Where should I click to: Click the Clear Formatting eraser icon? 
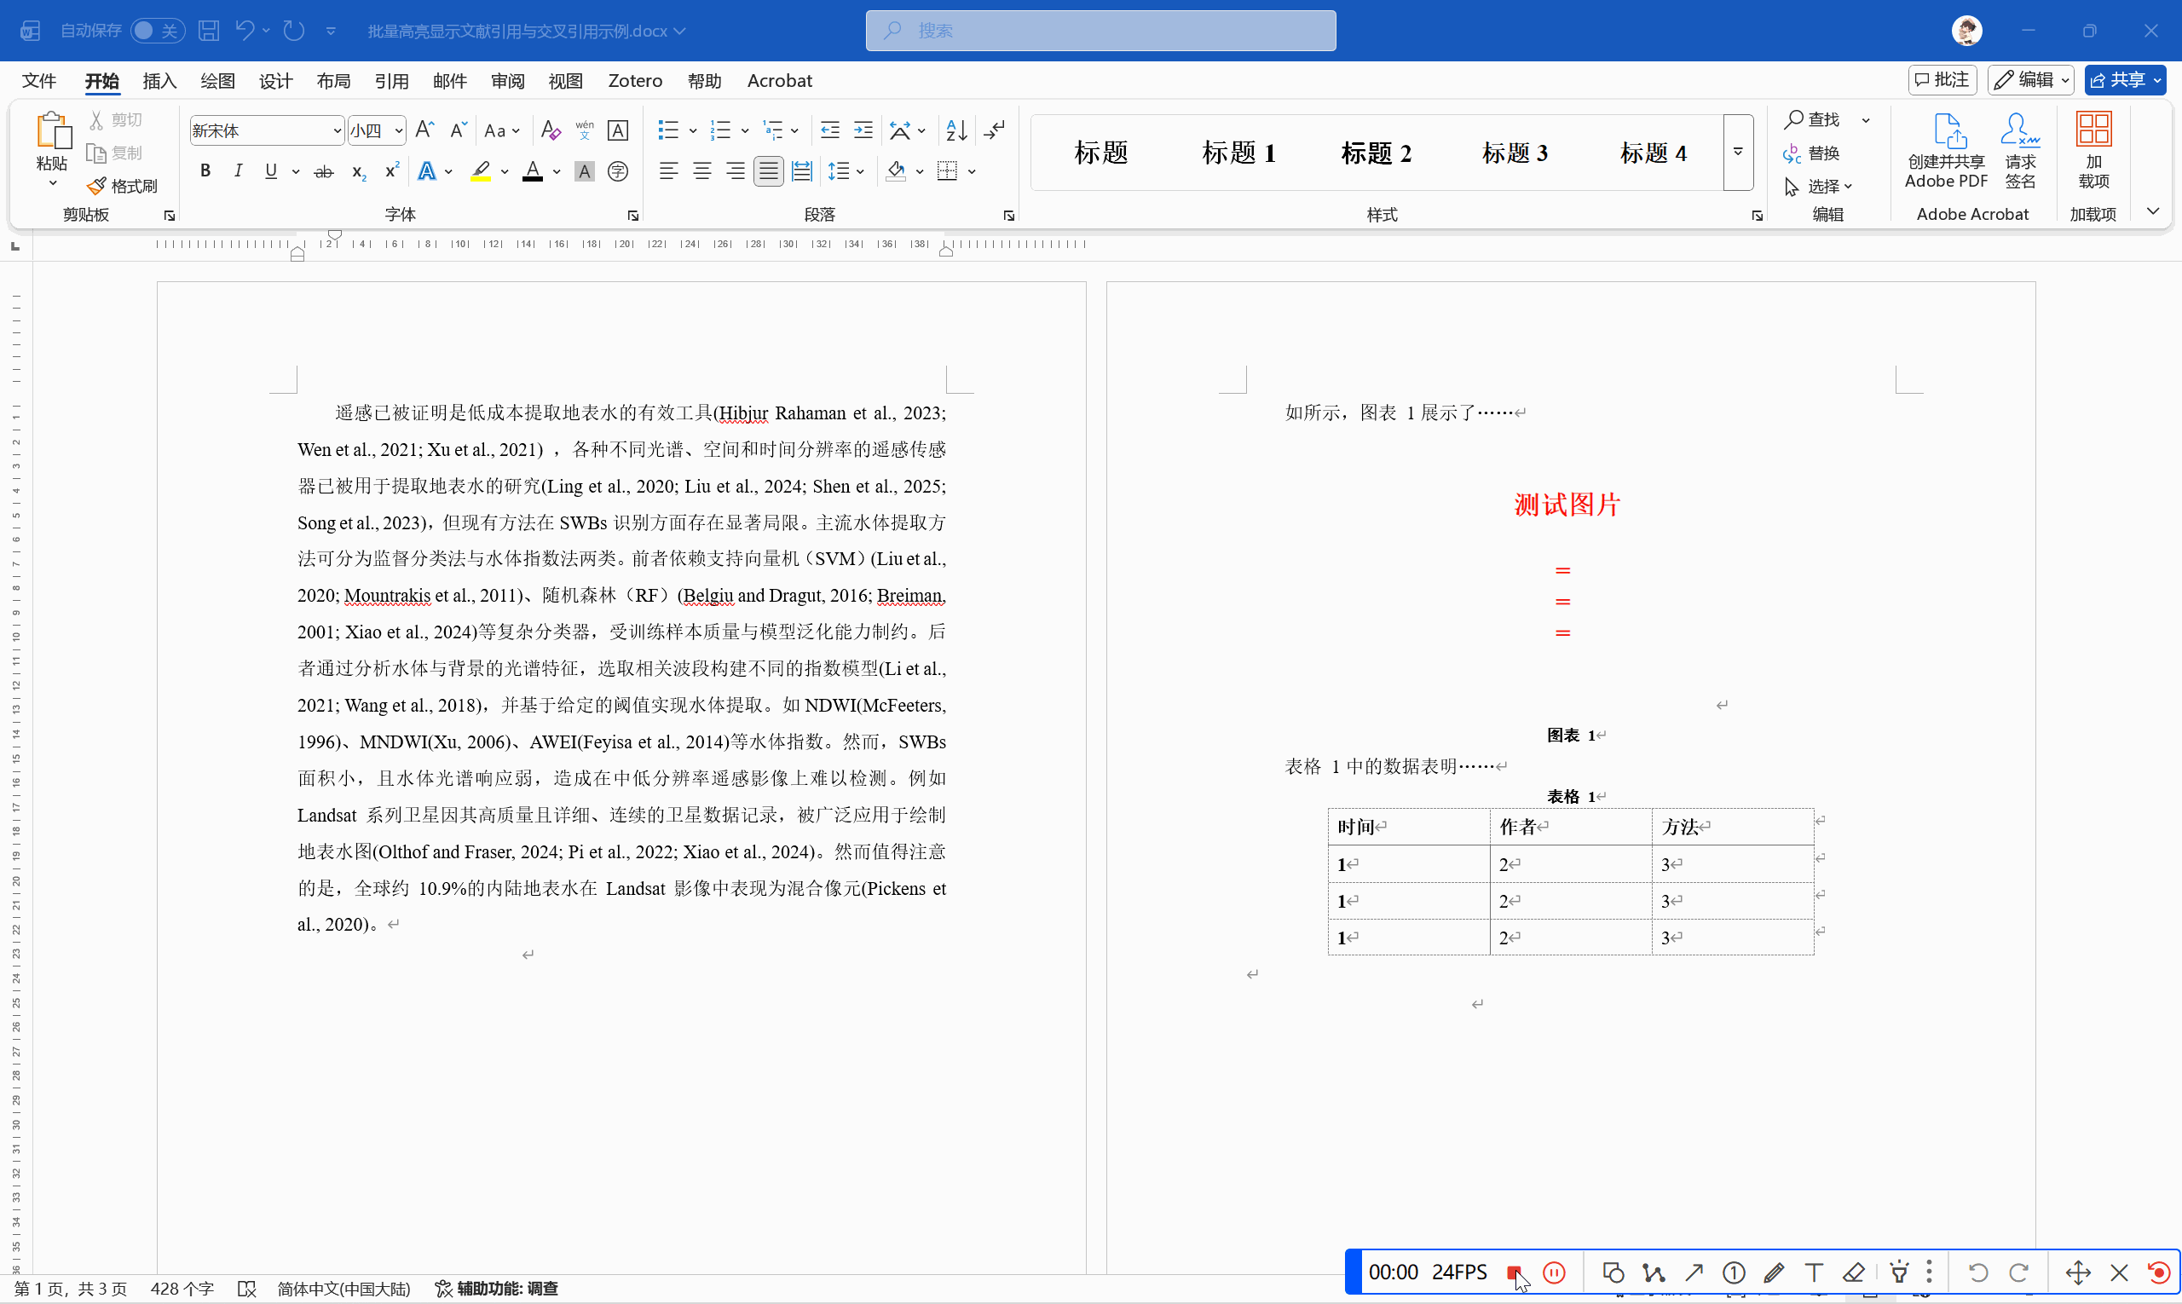coord(550,130)
